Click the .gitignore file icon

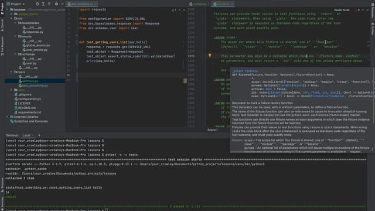tap(16, 94)
